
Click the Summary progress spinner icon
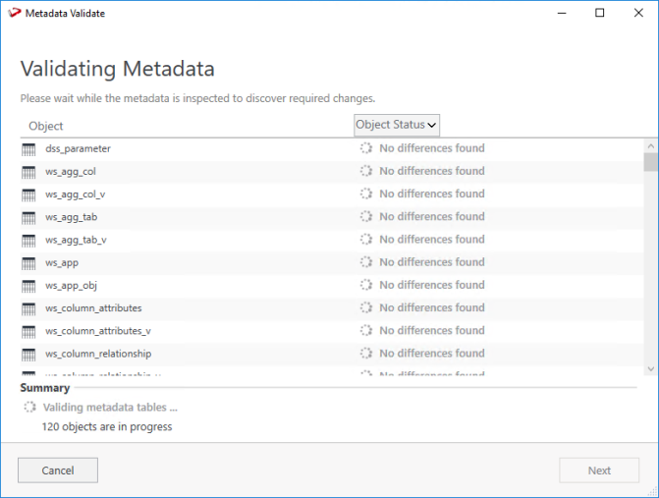(x=29, y=407)
